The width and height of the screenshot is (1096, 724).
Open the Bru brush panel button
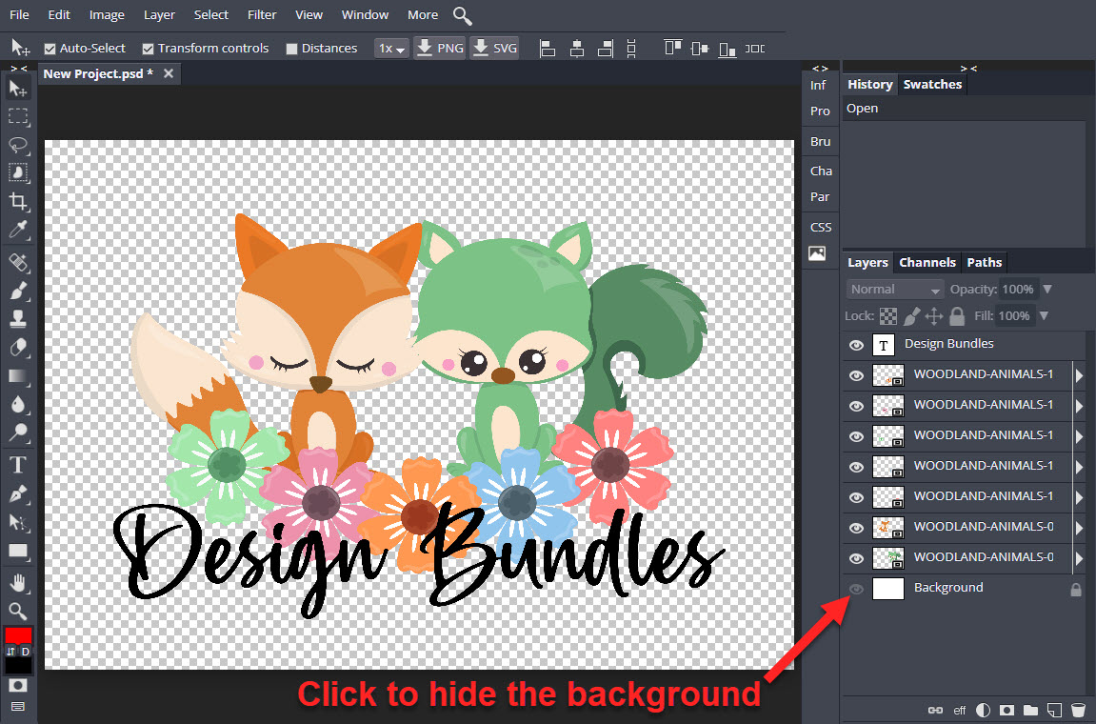click(x=821, y=141)
